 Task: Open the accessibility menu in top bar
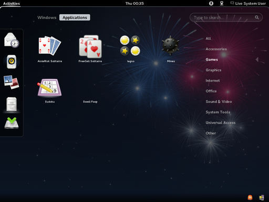(x=211, y=3)
